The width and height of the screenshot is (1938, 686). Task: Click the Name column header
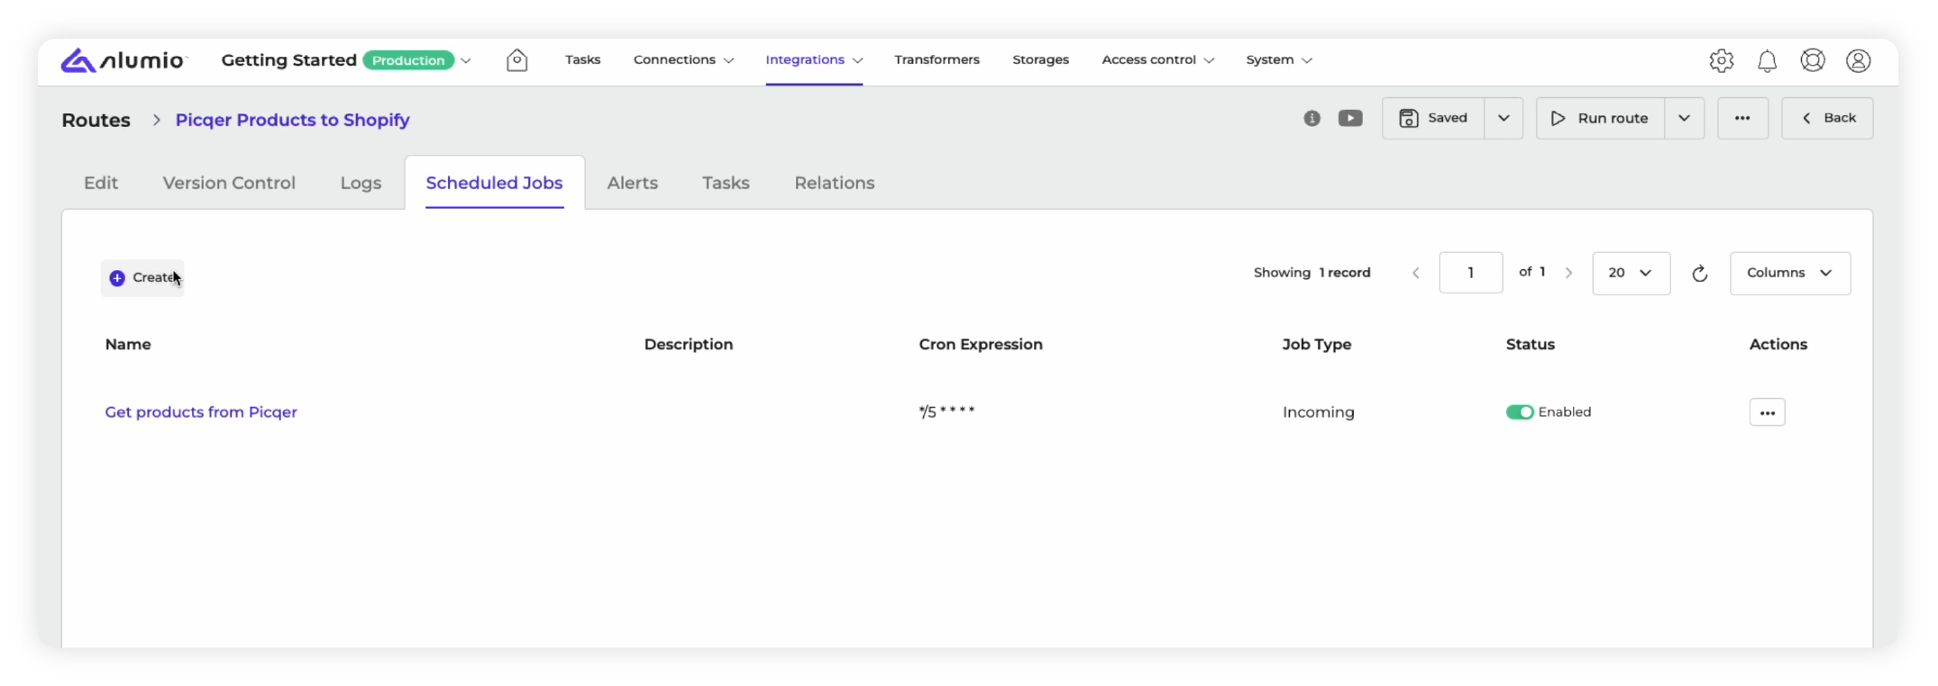point(128,344)
